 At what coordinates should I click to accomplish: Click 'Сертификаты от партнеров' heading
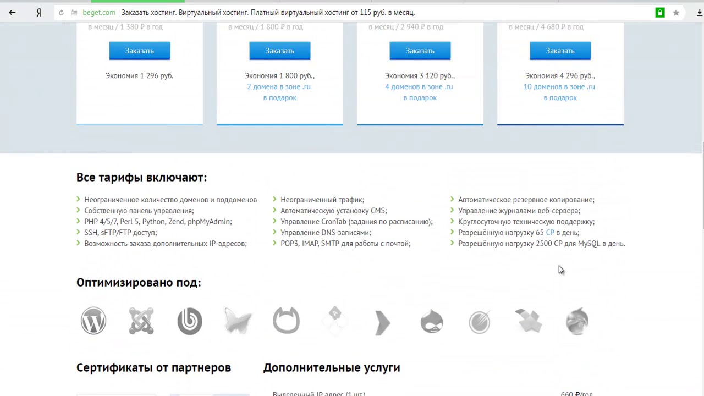[153, 367]
